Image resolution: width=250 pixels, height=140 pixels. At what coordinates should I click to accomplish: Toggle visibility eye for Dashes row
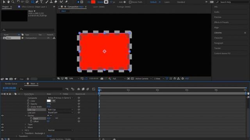click(2, 115)
